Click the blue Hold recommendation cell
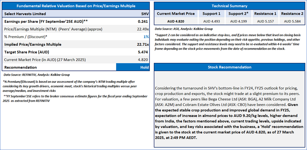Screen dimensions: 307x150 [133, 67]
